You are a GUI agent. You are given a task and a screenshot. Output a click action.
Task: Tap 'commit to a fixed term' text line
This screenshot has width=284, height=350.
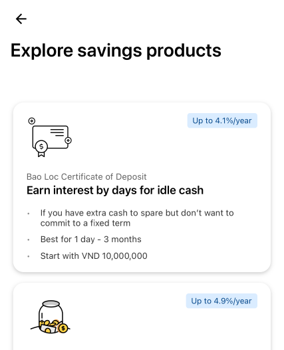85,223
